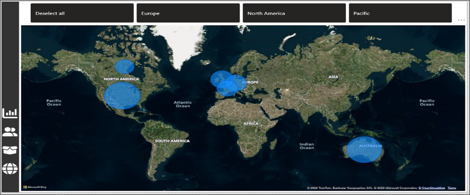Filter map by Pacific
Screen dimensions: 470x195
pyautogui.click(x=400, y=13)
